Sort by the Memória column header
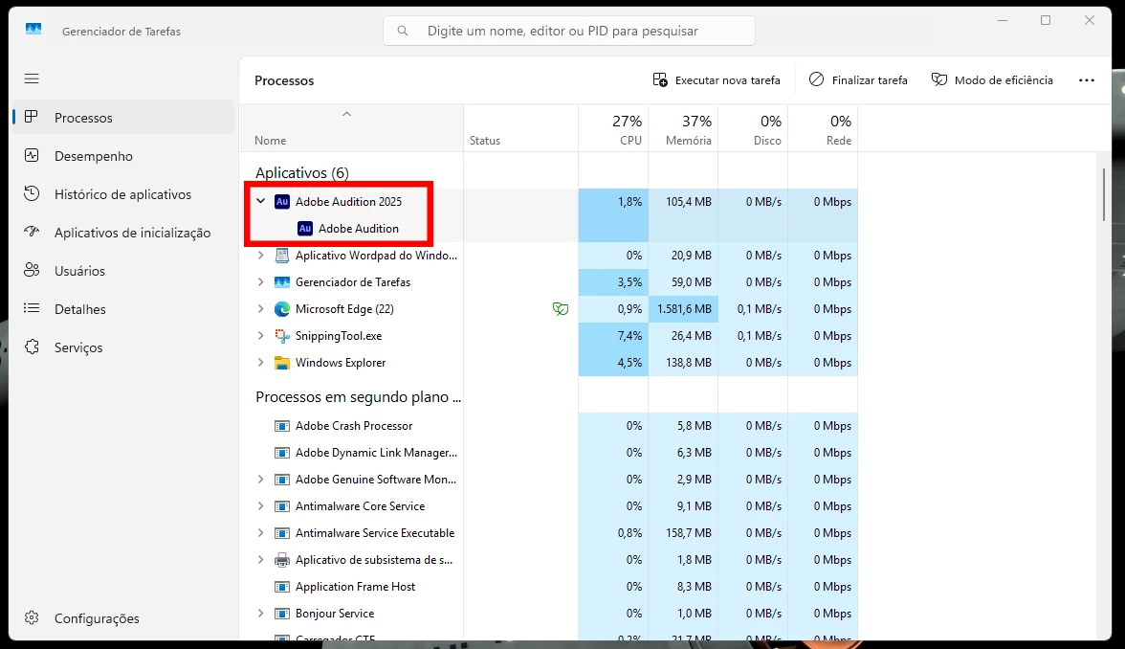This screenshot has height=649, width=1125. coord(683,128)
